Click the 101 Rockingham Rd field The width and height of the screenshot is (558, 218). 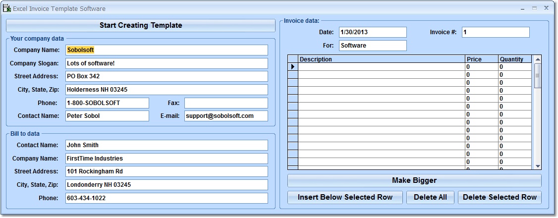(167, 171)
